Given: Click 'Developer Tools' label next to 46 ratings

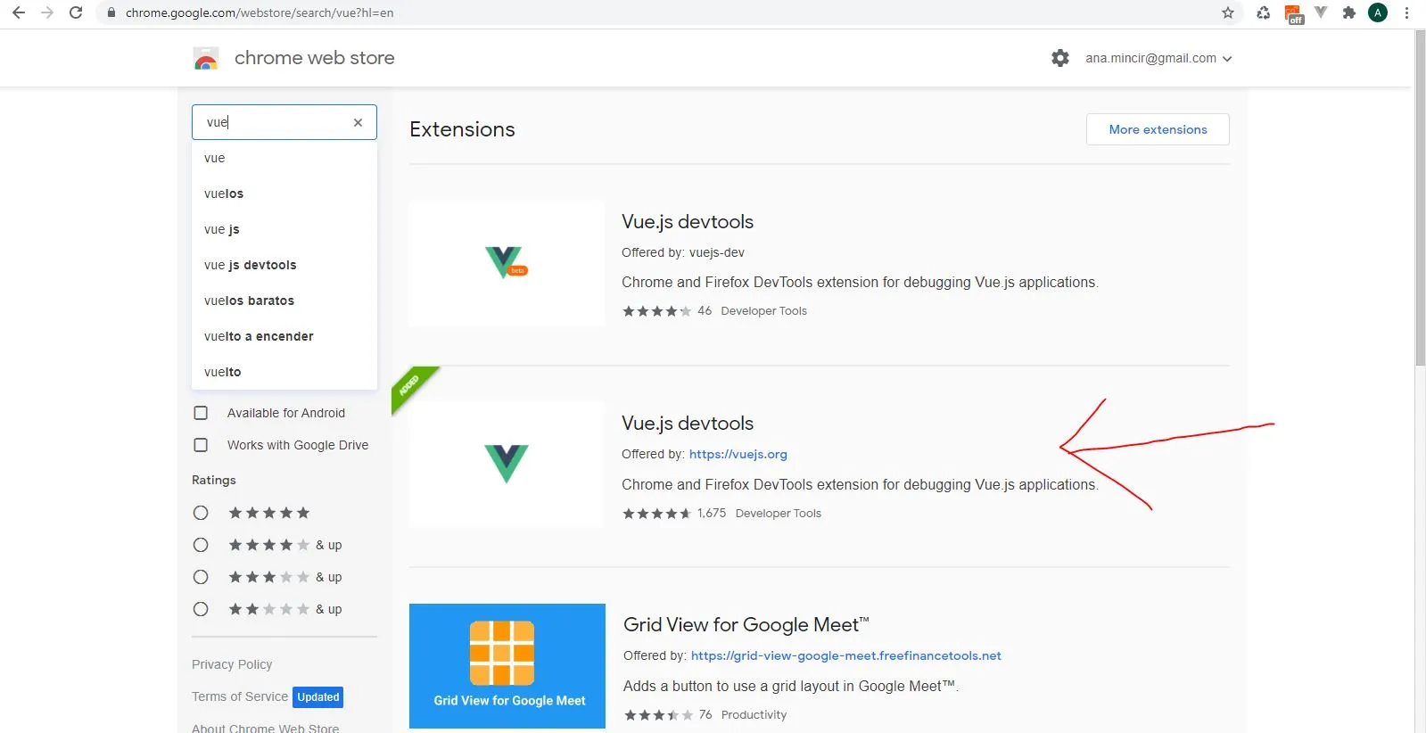Looking at the screenshot, I should 763,311.
